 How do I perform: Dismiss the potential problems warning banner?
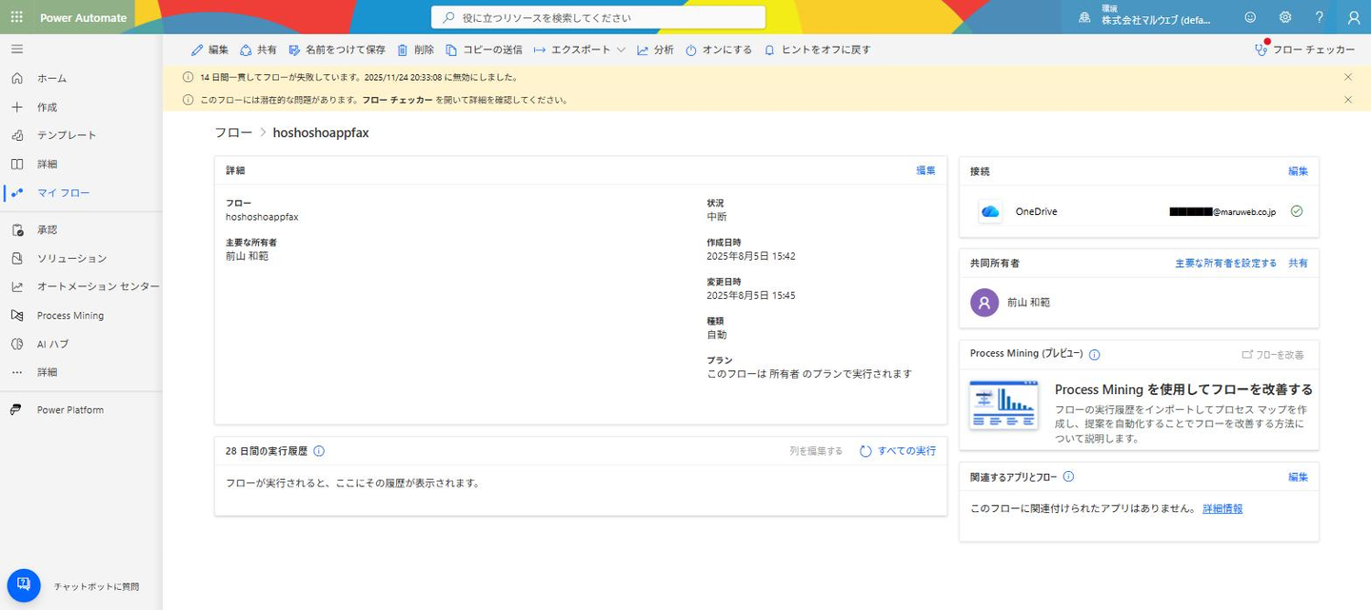(x=1348, y=99)
